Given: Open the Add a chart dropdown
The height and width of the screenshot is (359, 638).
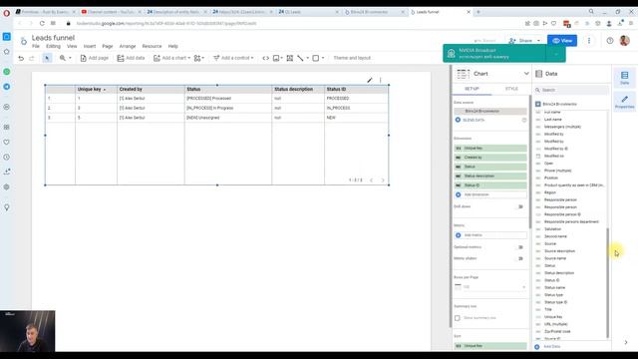Looking at the screenshot, I should point(171,58).
